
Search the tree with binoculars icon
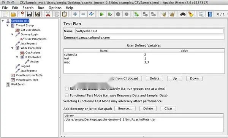(183, 14)
